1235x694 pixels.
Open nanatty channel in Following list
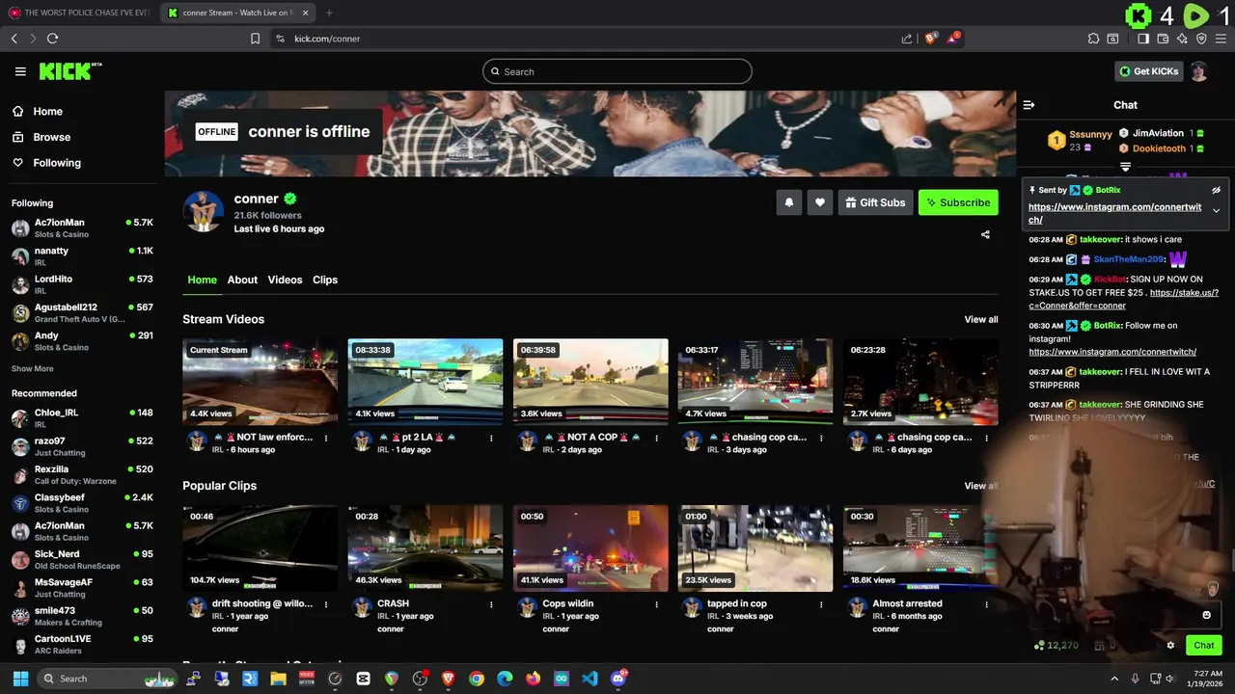point(82,255)
